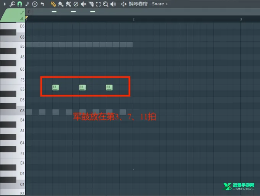260x196 pixels.
Task: Click the speaker icon before the title
Action: pos(124,4)
